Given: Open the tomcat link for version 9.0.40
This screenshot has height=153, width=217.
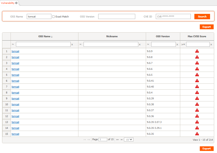Looking at the screenshot, I should (15, 87).
